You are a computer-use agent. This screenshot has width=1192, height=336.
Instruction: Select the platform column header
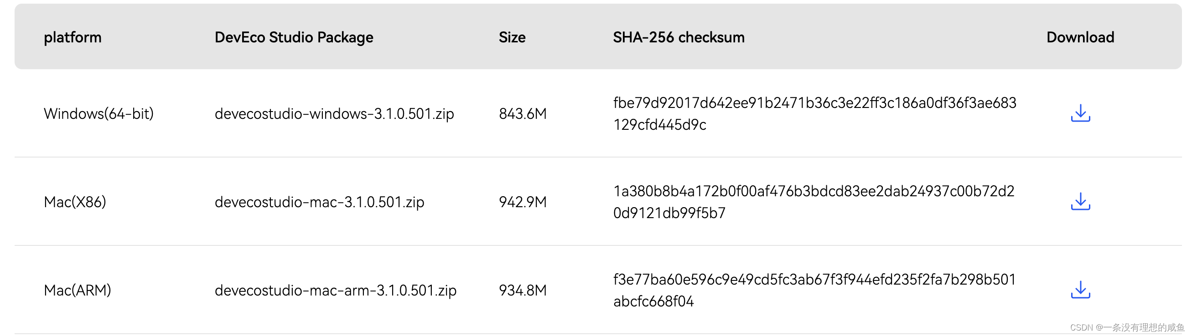(x=73, y=37)
